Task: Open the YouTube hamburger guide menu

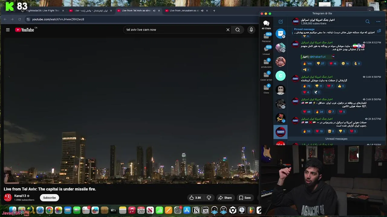Action: pyautogui.click(x=8, y=30)
